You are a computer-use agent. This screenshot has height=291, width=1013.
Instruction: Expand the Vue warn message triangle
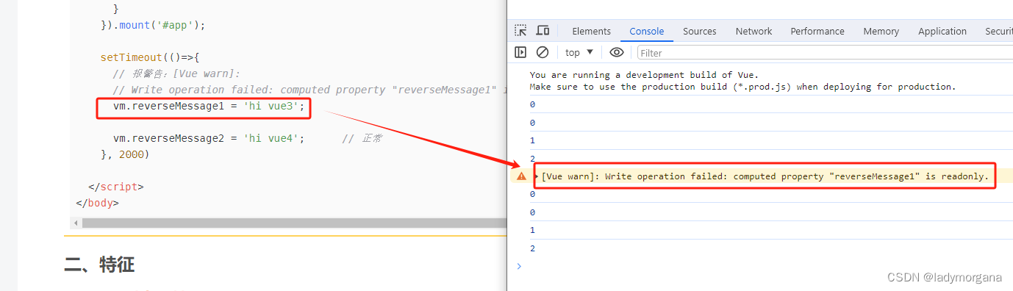click(x=537, y=176)
